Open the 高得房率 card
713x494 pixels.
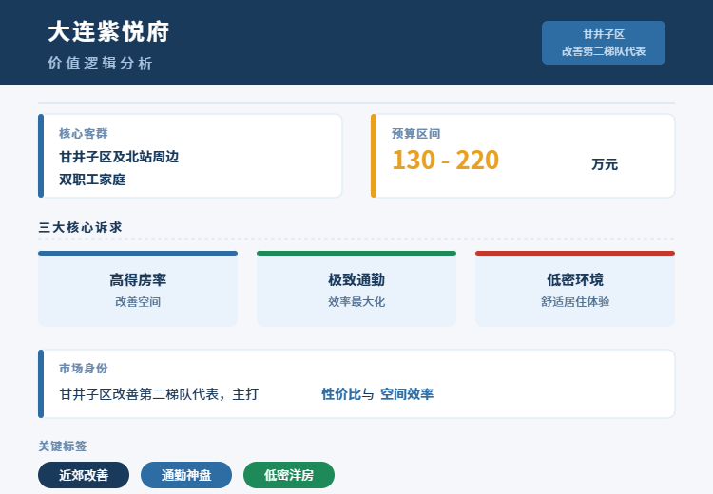pos(138,289)
